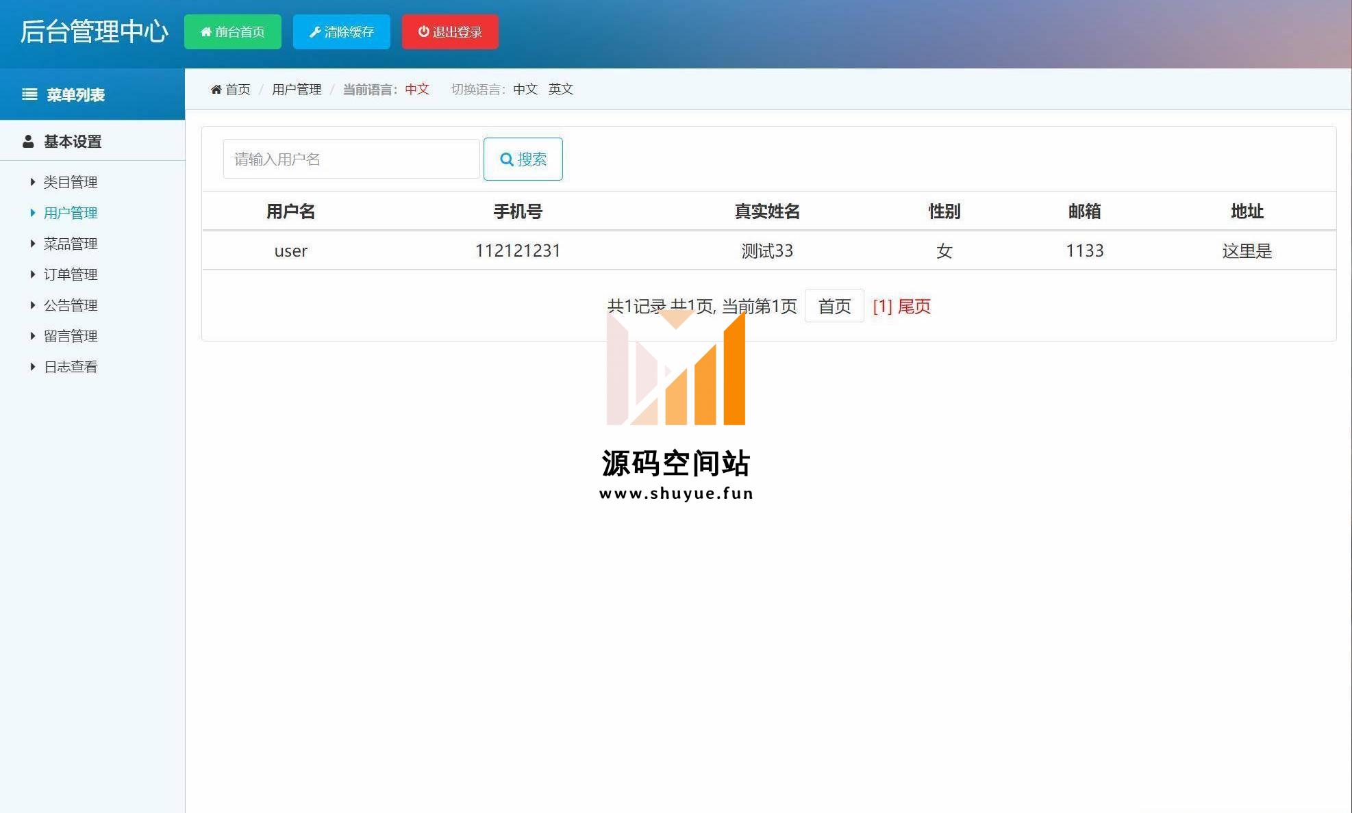Click the 退出登录 button
Image resolution: width=1352 pixels, height=813 pixels.
(x=450, y=31)
